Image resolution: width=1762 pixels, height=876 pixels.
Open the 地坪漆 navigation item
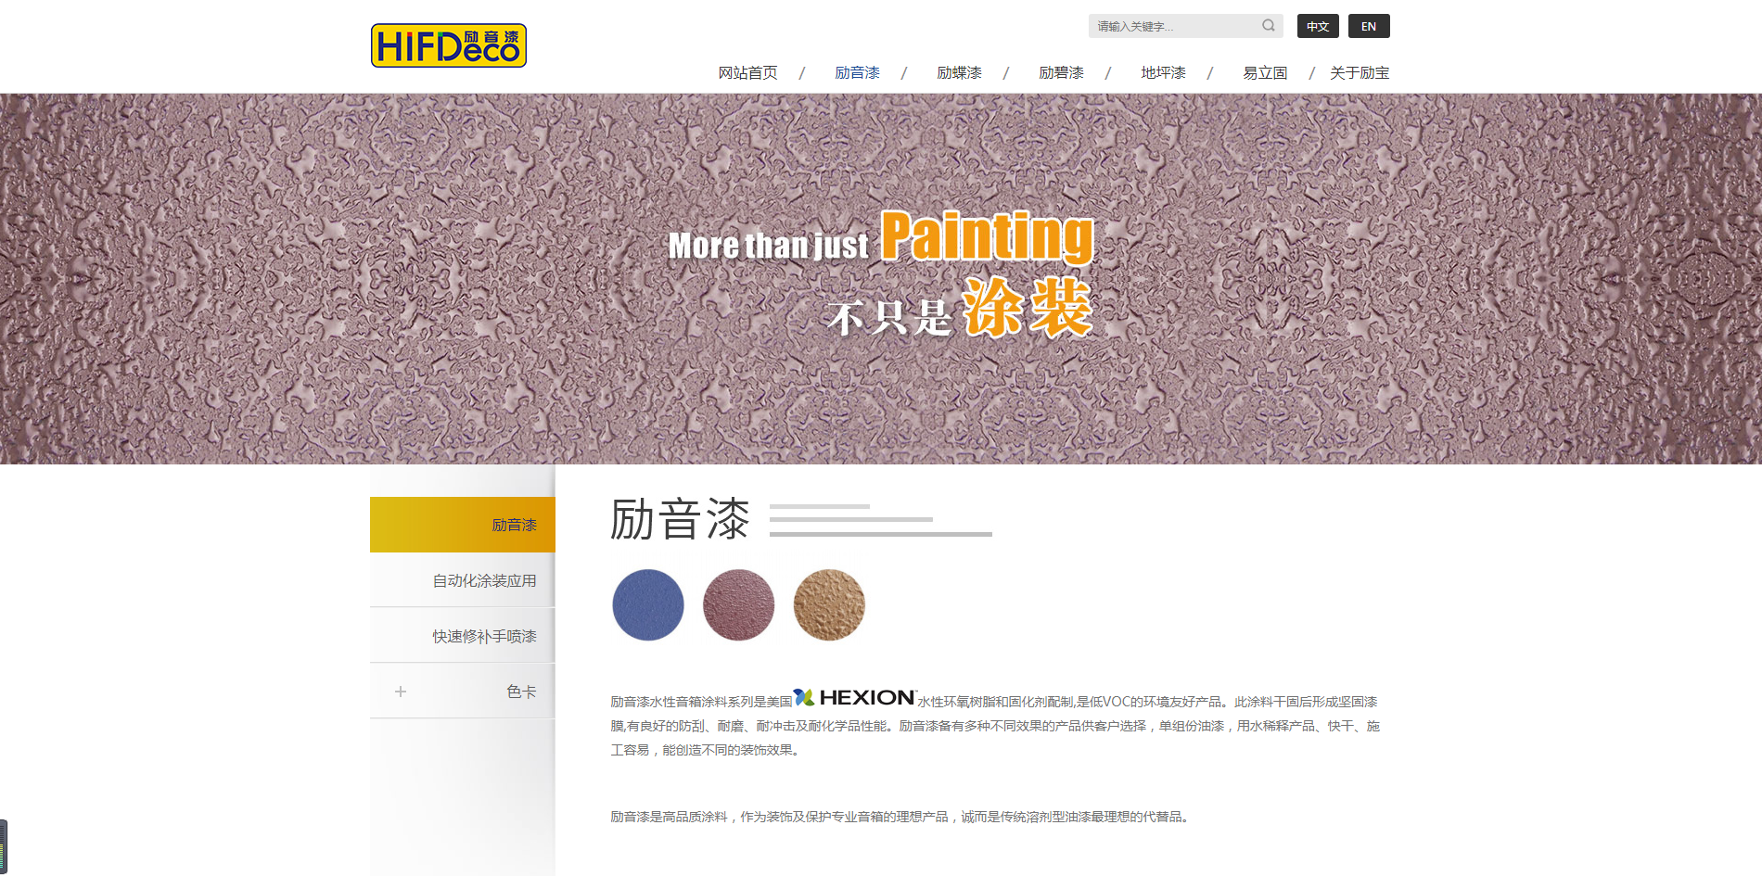click(x=1163, y=72)
